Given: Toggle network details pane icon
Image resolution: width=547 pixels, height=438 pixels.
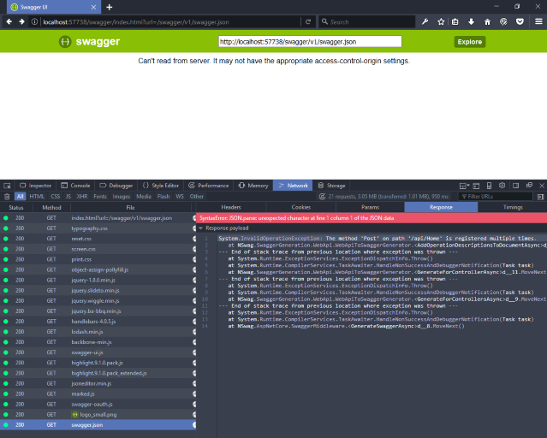Looking at the screenshot, I should pos(541,197).
